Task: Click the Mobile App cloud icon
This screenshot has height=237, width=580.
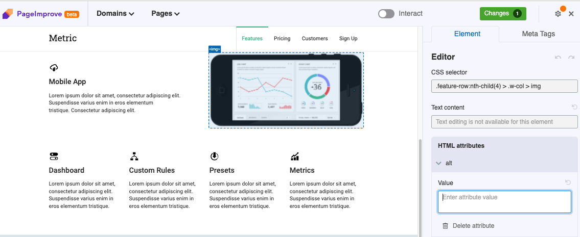Action: (54, 68)
